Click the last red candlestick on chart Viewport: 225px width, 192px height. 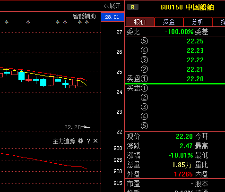[80, 82]
